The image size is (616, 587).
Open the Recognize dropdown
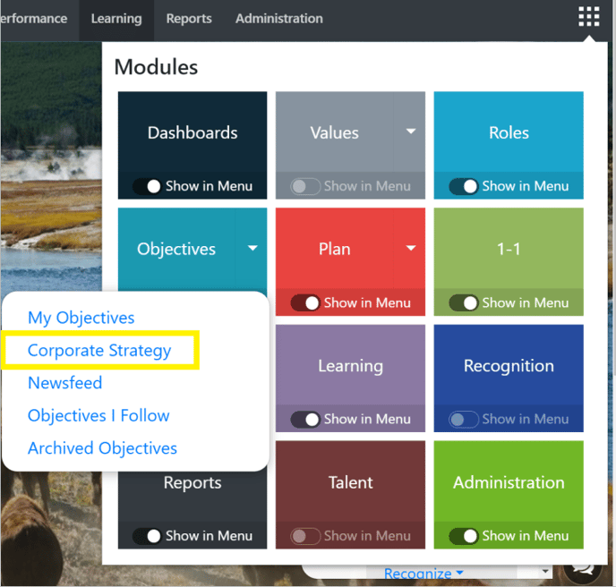tap(423, 574)
